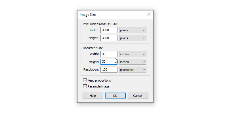Open the Pixel Dimensions height units dropdown
Image resolution: width=227 pixels, height=116 pixels.
[133, 38]
